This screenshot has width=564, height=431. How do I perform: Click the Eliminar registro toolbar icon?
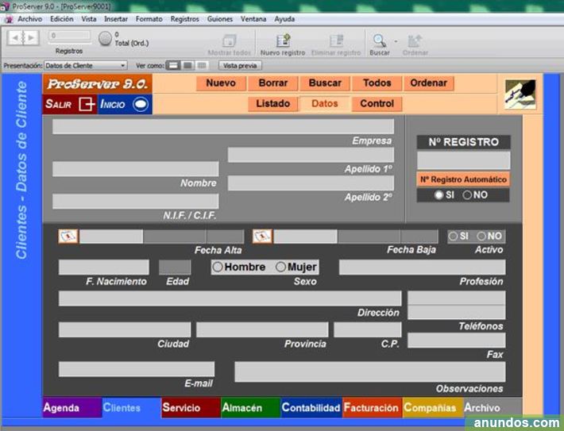(x=336, y=40)
